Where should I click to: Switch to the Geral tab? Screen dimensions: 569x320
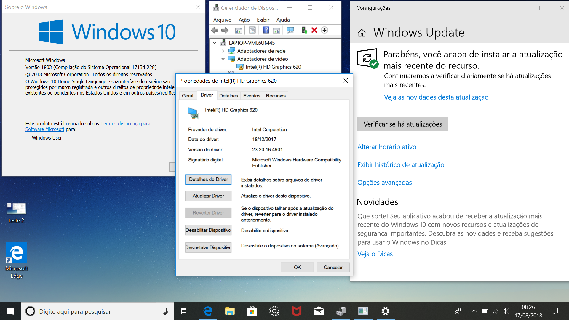point(188,96)
